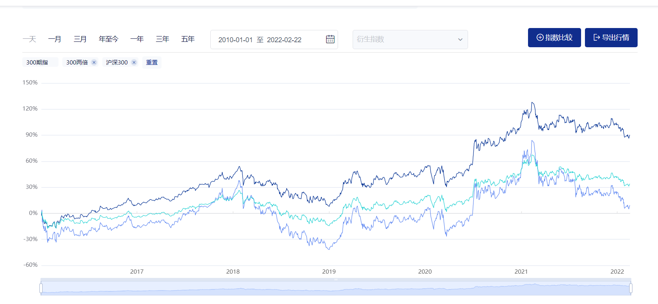Remove the 沪深300 tag with its X

pos(134,62)
